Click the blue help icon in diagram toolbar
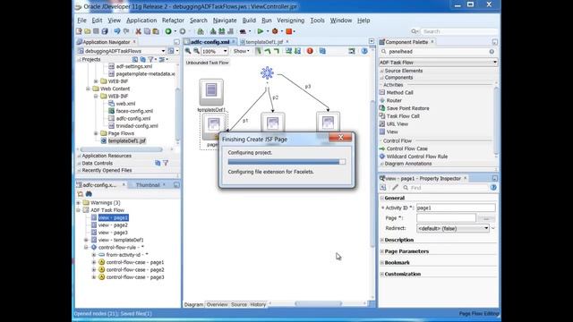 click(x=364, y=51)
